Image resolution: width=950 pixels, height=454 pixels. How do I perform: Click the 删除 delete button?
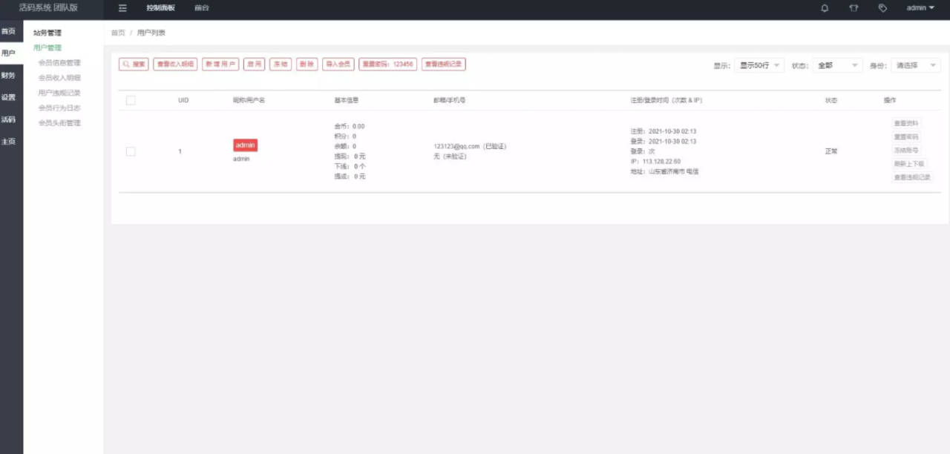[x=307, y=65]
